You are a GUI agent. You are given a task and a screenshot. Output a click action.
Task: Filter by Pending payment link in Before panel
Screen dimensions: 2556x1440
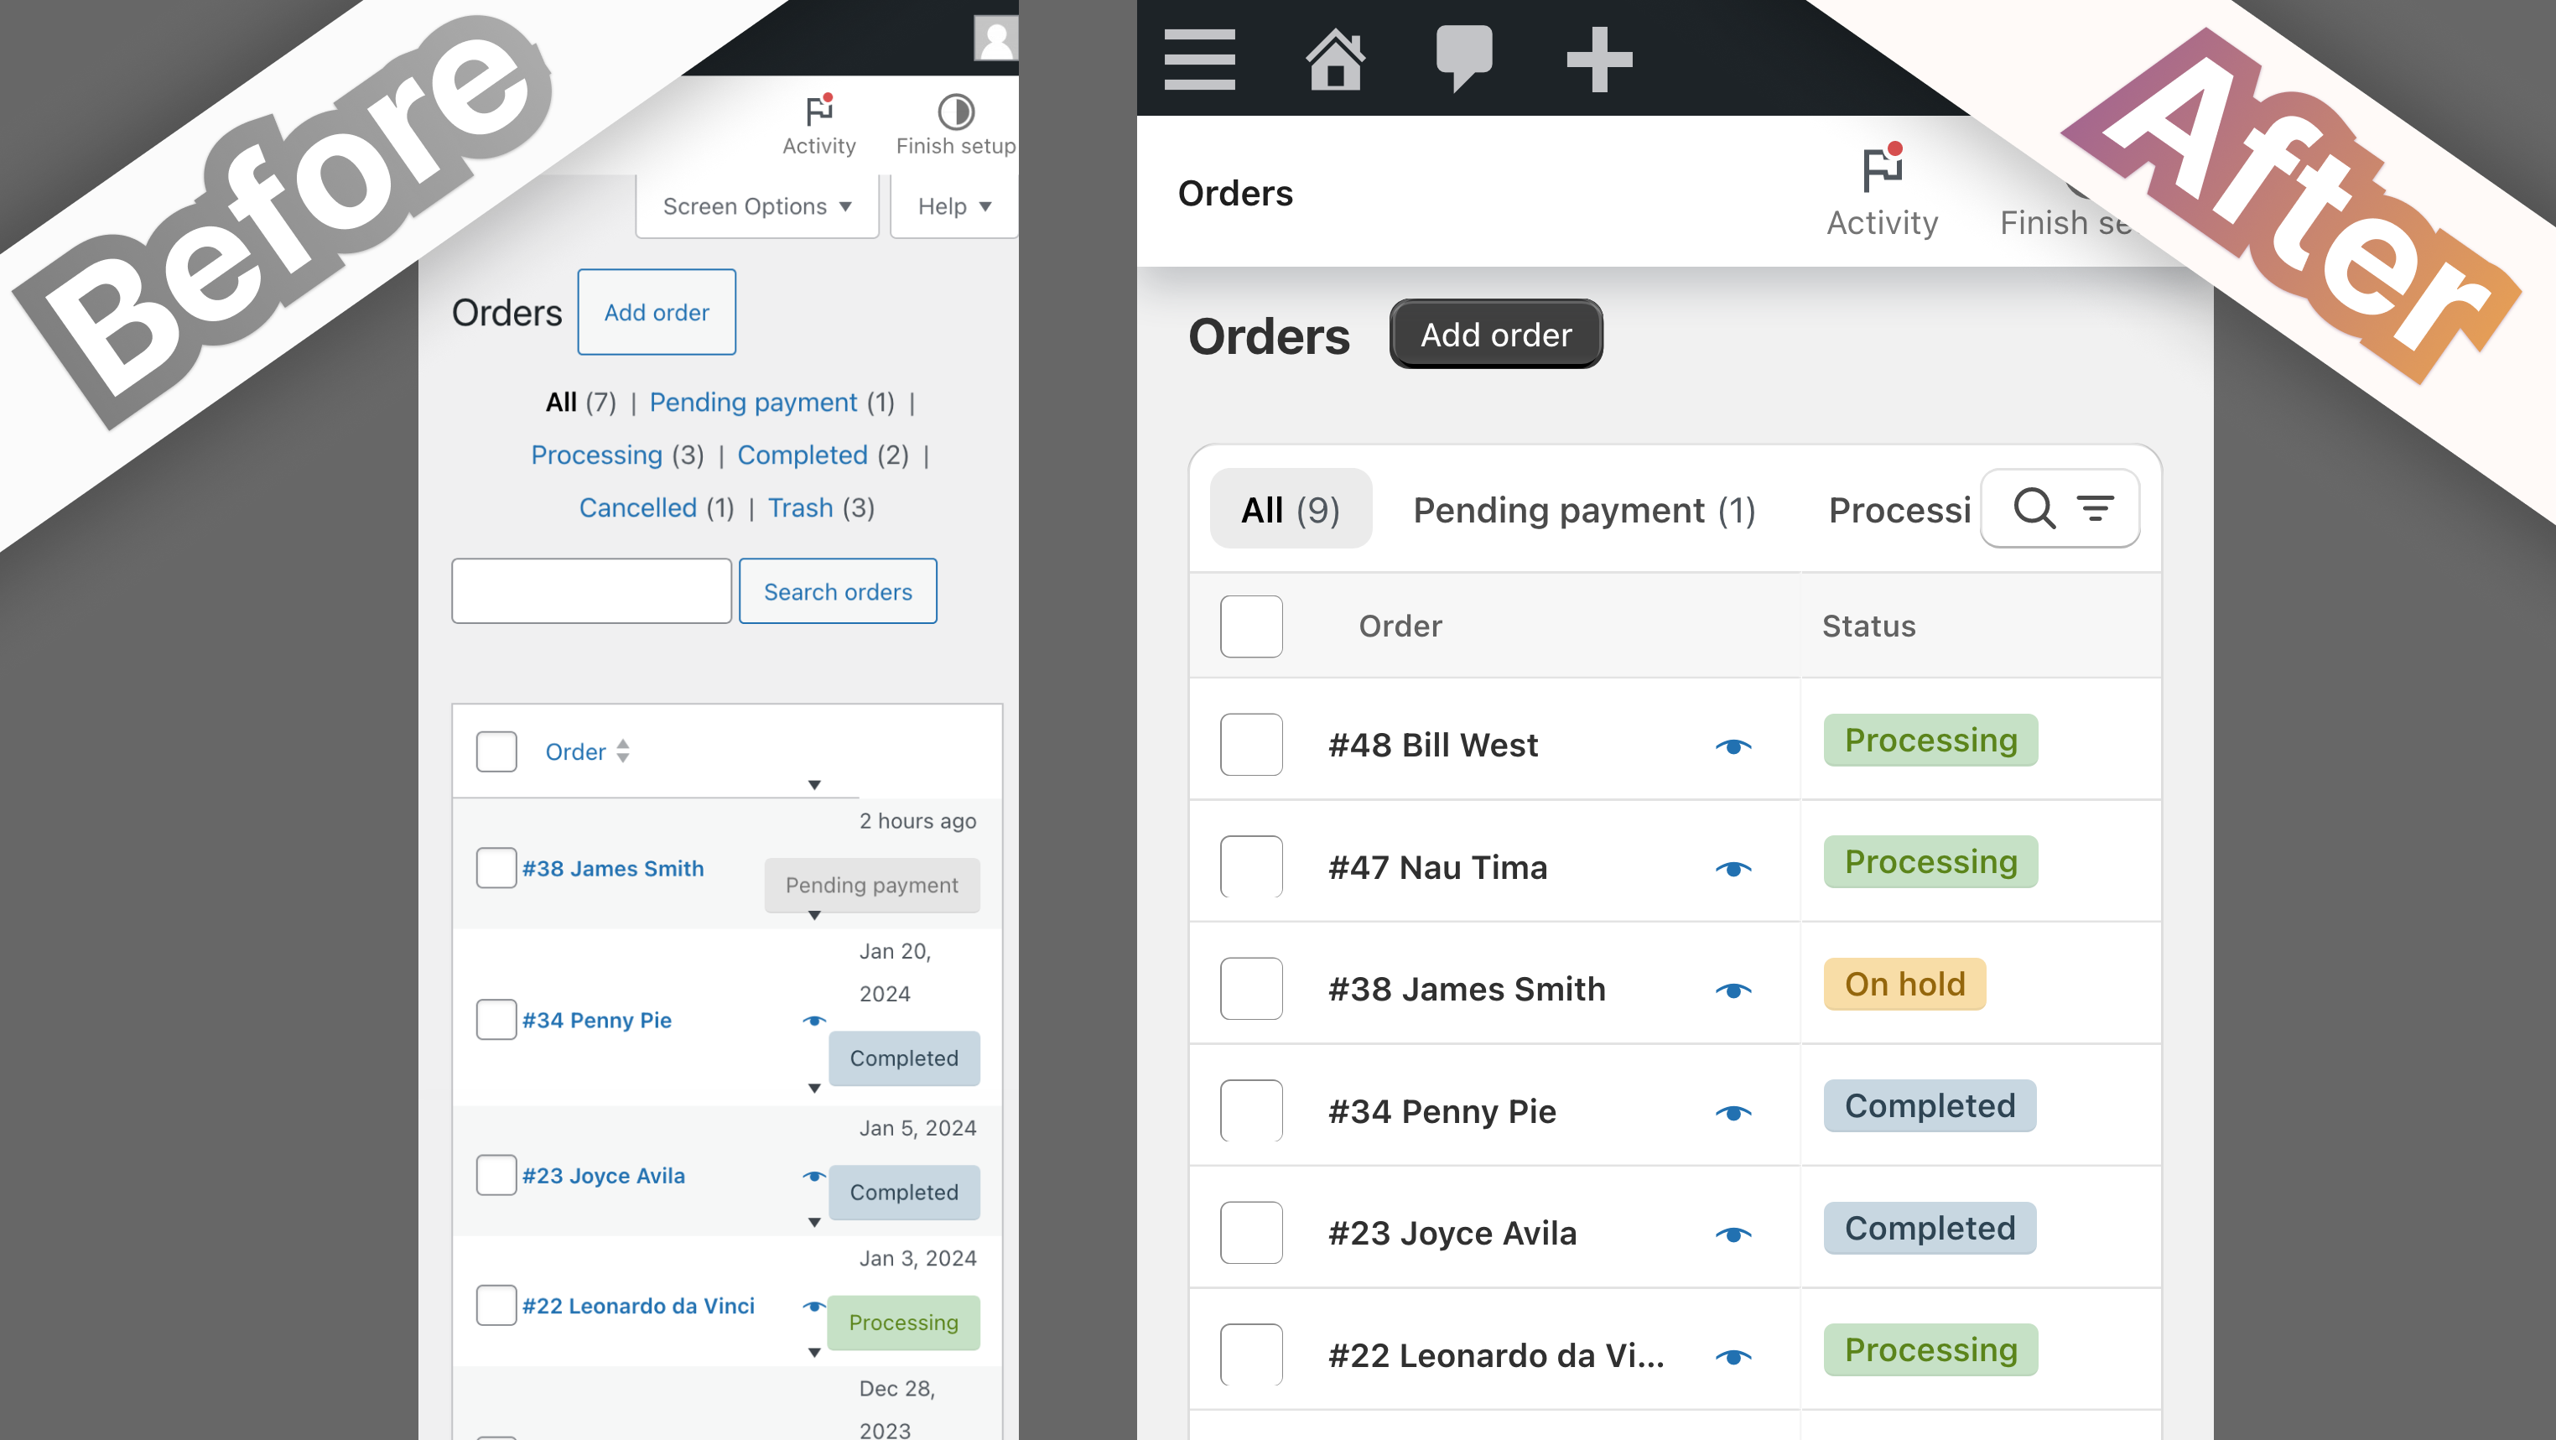tap(753, 402)
